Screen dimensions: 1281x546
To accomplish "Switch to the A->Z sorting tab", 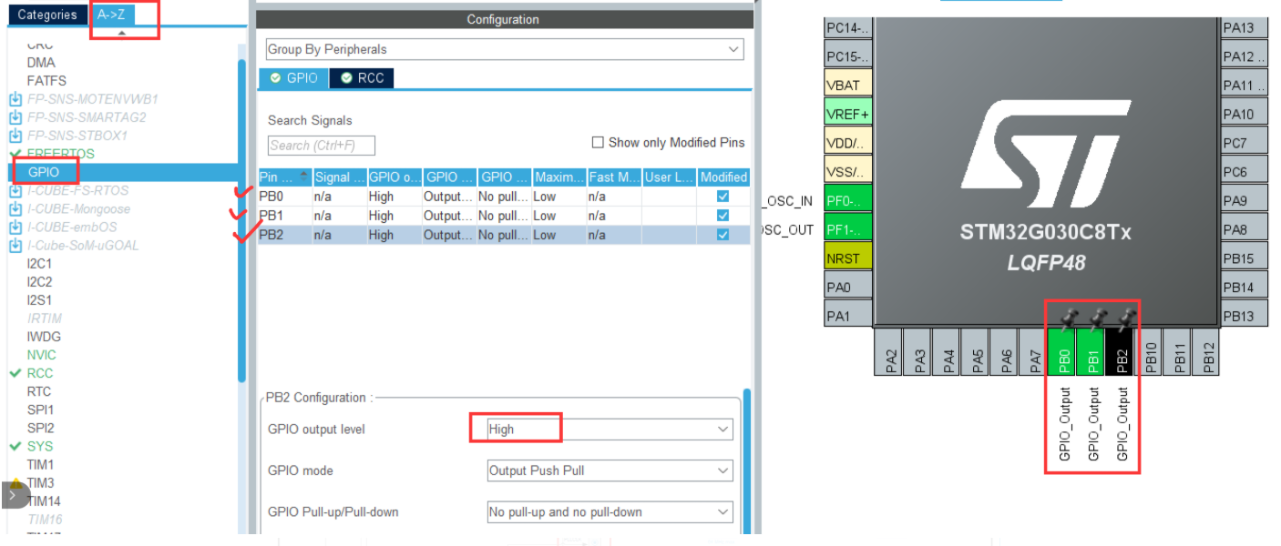I will [112, 15].
